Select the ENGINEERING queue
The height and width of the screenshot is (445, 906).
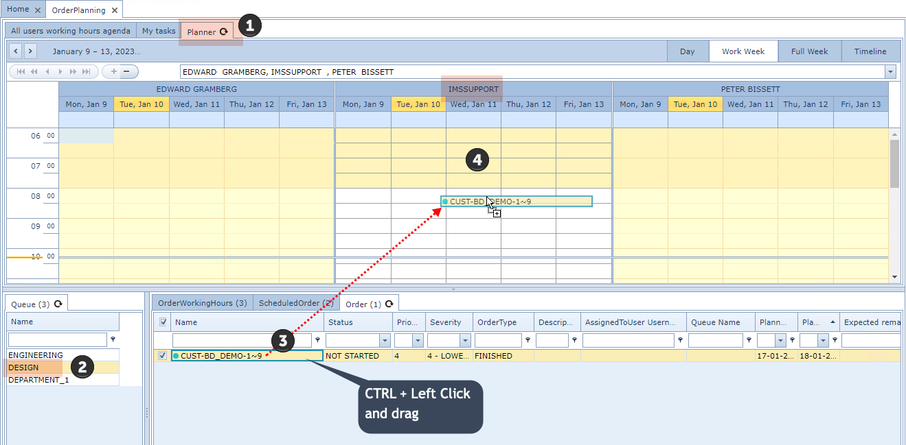(x=36, y=355)
